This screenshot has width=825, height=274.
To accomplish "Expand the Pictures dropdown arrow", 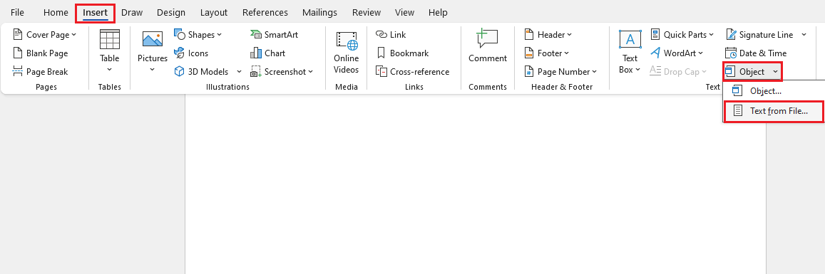I will pyautogui.click(x=153, y=69).
